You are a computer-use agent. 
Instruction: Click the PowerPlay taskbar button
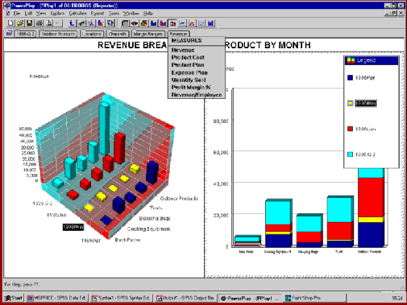click(x=250, y=298)
